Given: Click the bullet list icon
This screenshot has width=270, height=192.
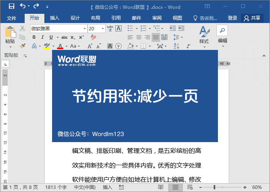Looking at the screenshot, I should point(130,28).
